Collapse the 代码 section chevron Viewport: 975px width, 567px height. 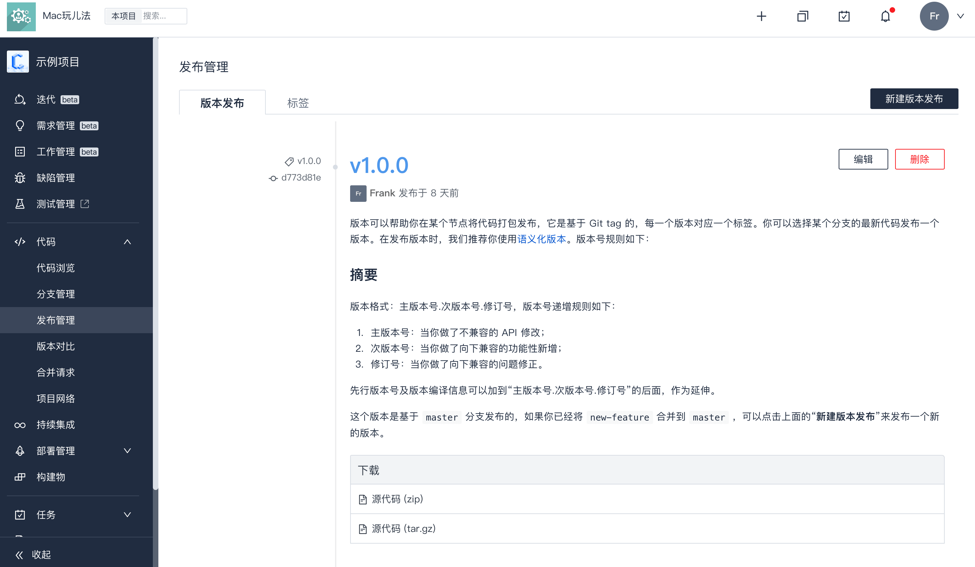point(127,242)
